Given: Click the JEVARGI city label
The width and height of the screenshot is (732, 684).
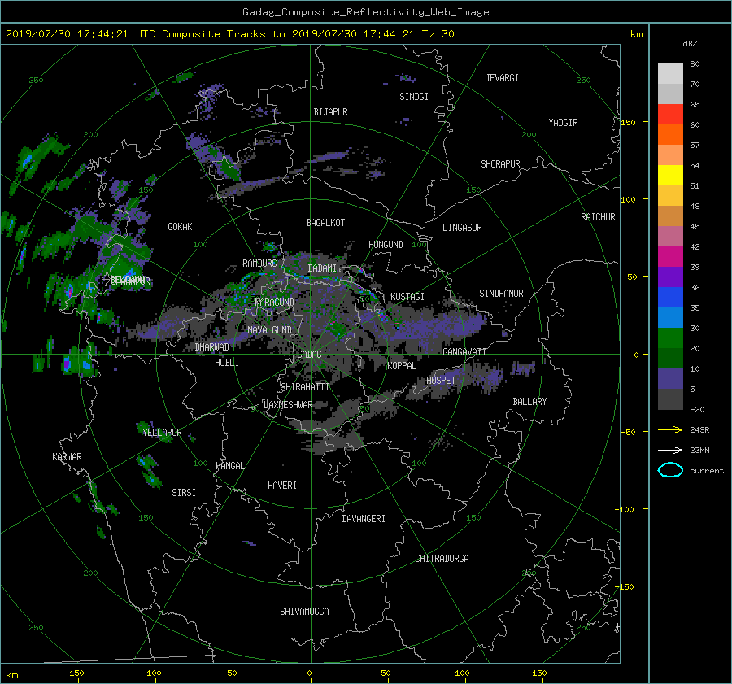Looking at the screenshot, I should point(502,78).
